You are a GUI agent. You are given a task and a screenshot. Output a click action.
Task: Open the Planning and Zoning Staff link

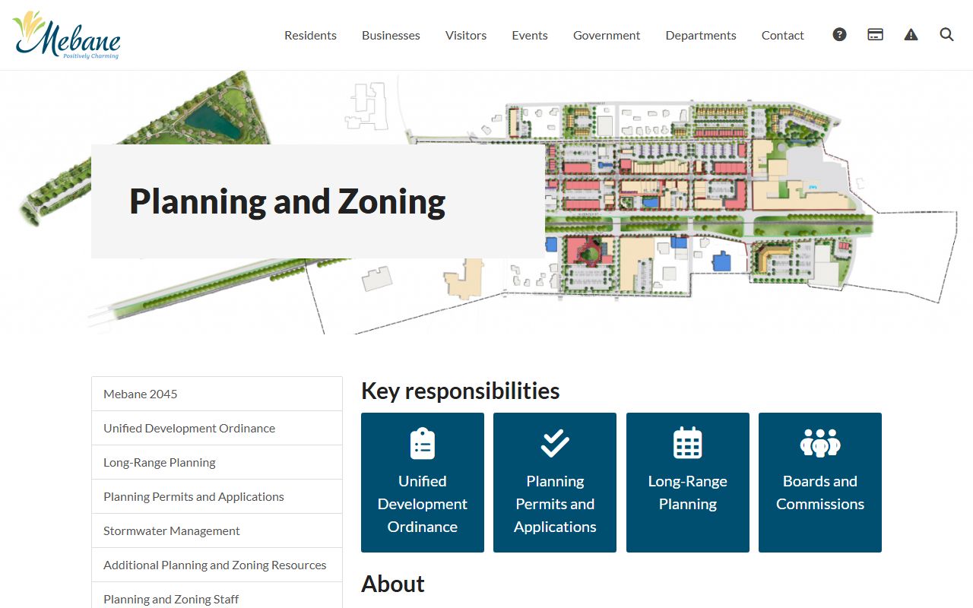pos(217,599)
